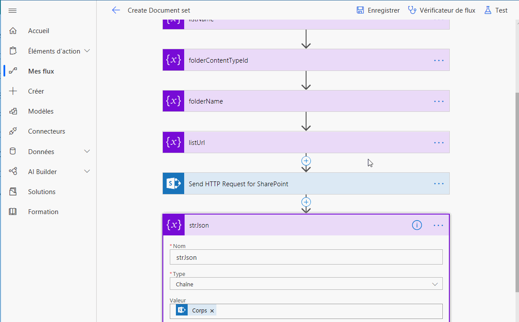
Task: Click the Connecteurs plug icon
Action: [13, 131]
